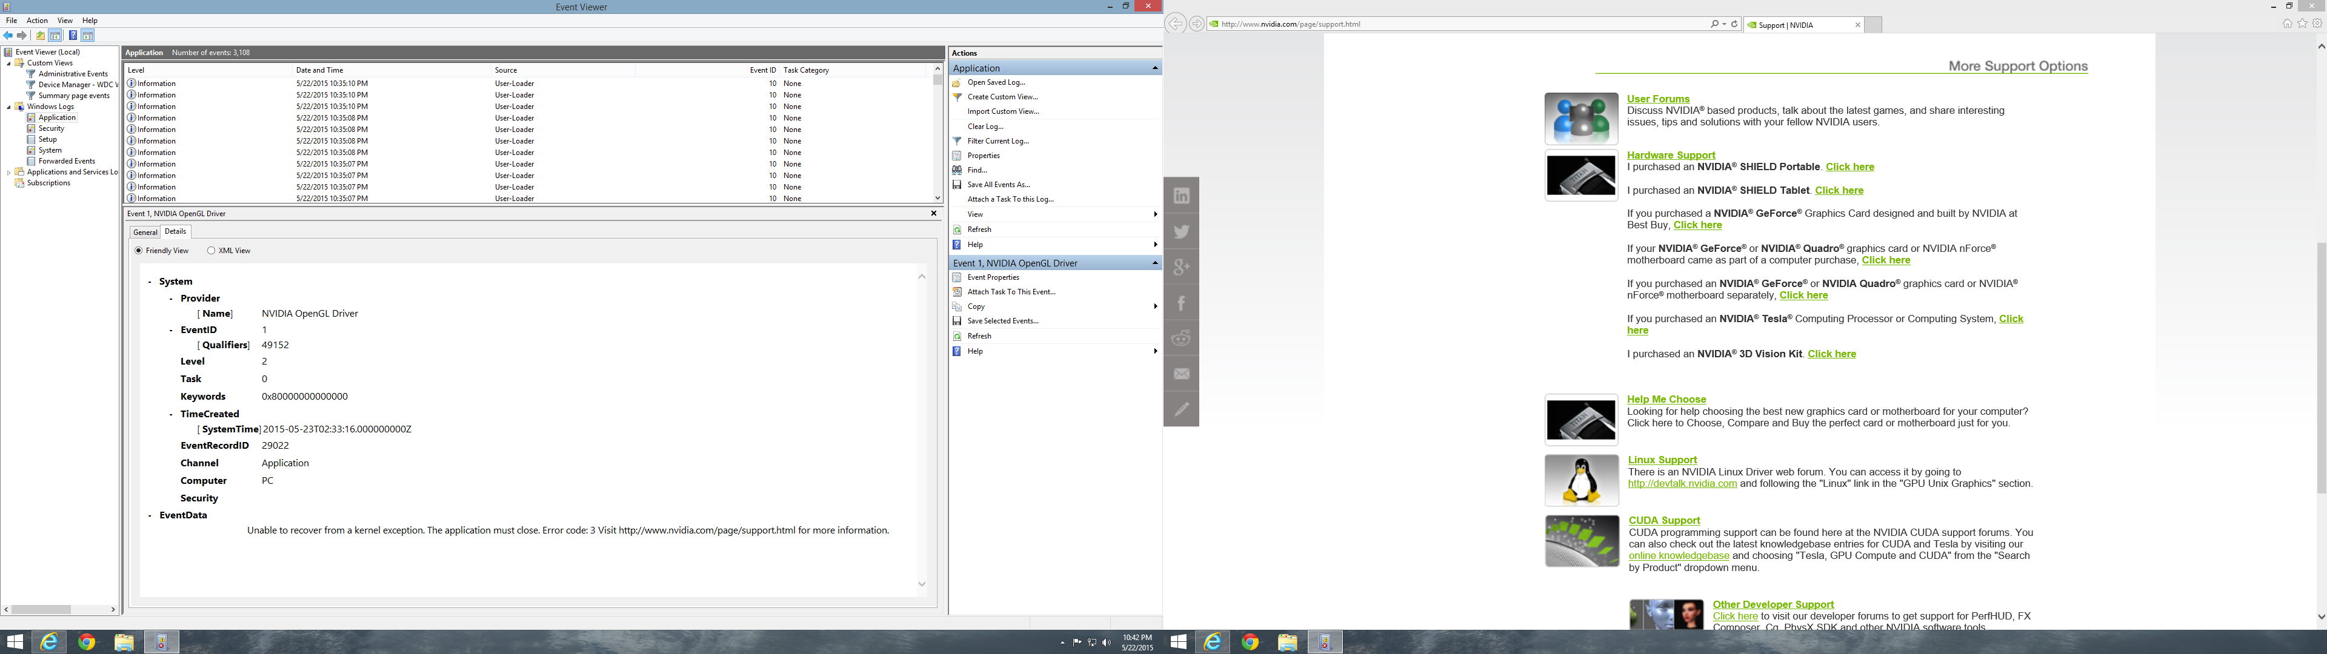The height and width of the screenshot is (654, 2327).
Task: Click the devtalk.nvidia.com link
Action: pyautogui.click(x=1682, y=483)
